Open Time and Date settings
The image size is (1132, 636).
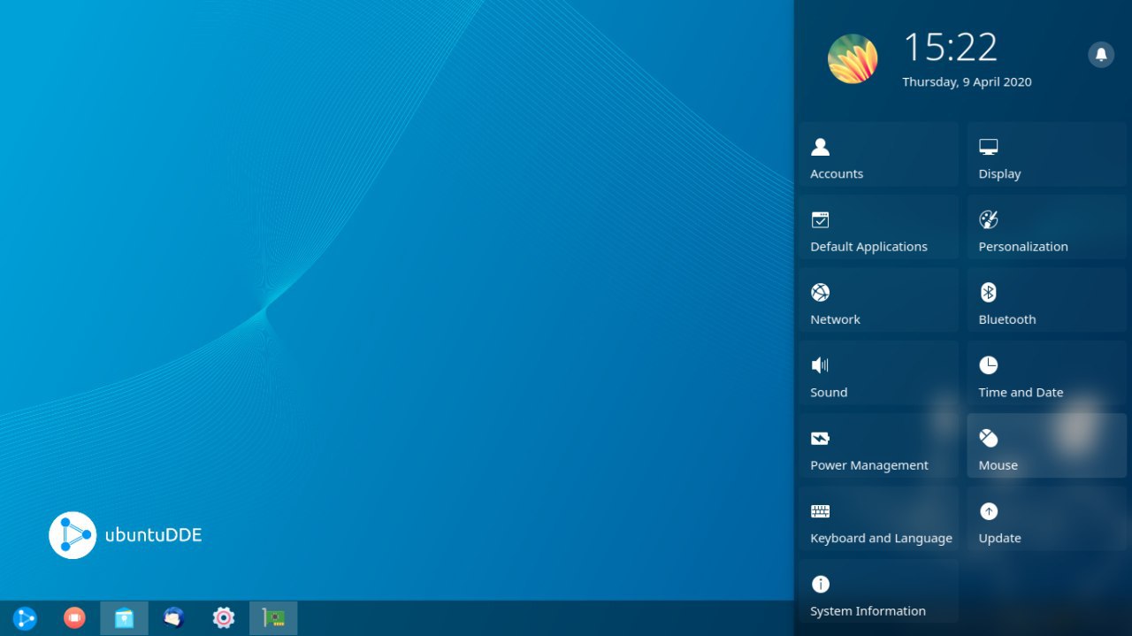[1047, 373]
